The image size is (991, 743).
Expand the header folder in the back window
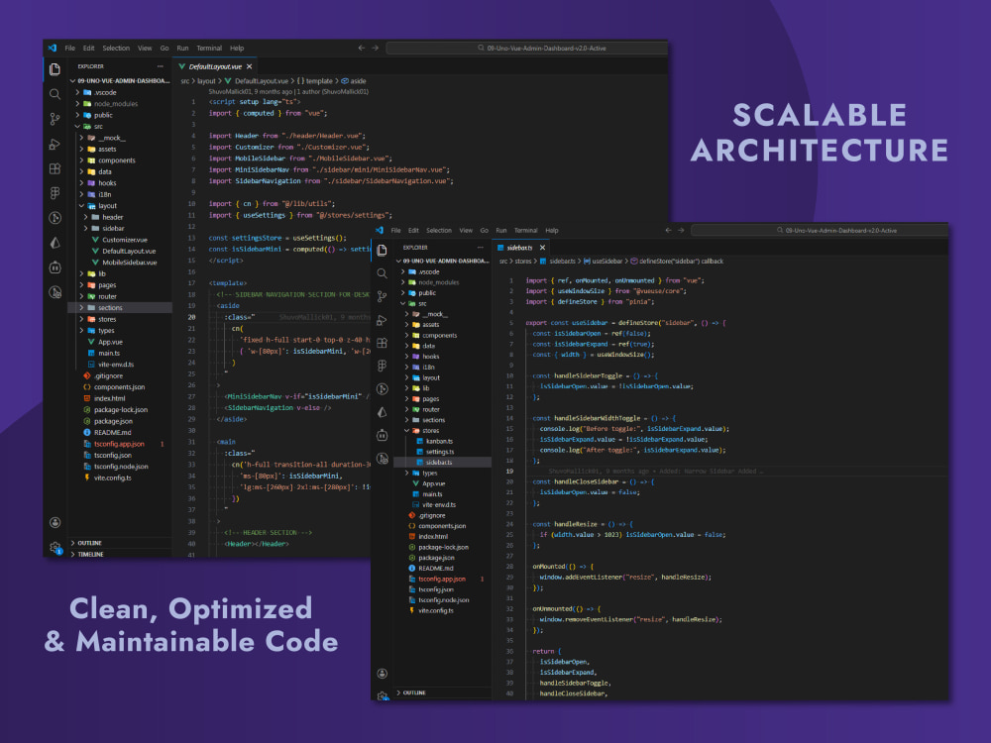(85, 217)
